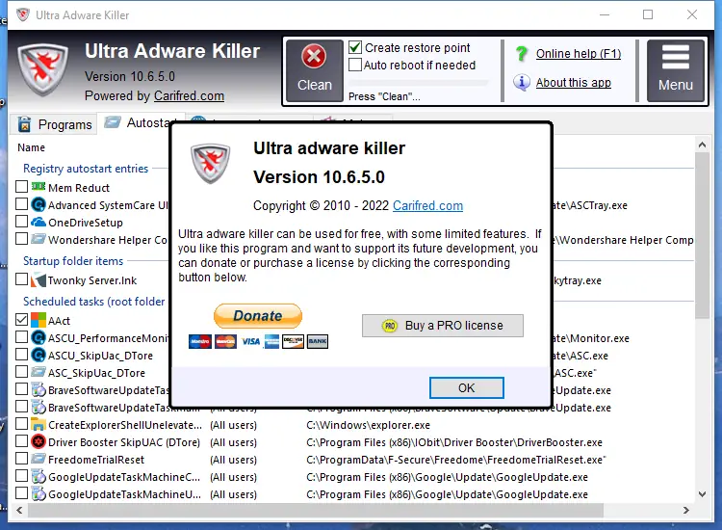Image resolution: width=722 pixels, height=530 pixels.
Task: Select C:\Windows\explorer.exe path text
Action: point(368,425)
